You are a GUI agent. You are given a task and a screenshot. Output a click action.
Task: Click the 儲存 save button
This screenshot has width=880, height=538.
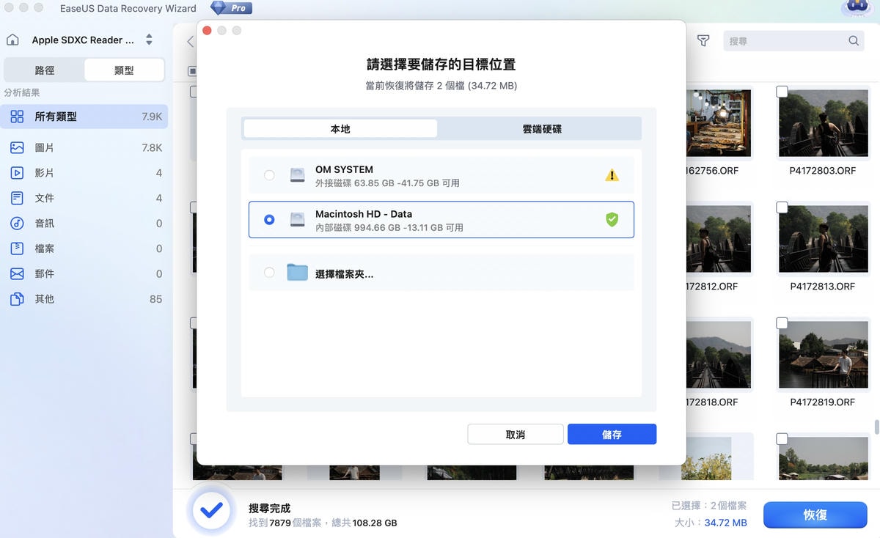(612, 434)
